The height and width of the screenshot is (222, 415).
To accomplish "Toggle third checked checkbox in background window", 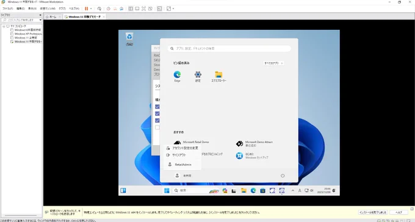I will (x=157, y=120).
